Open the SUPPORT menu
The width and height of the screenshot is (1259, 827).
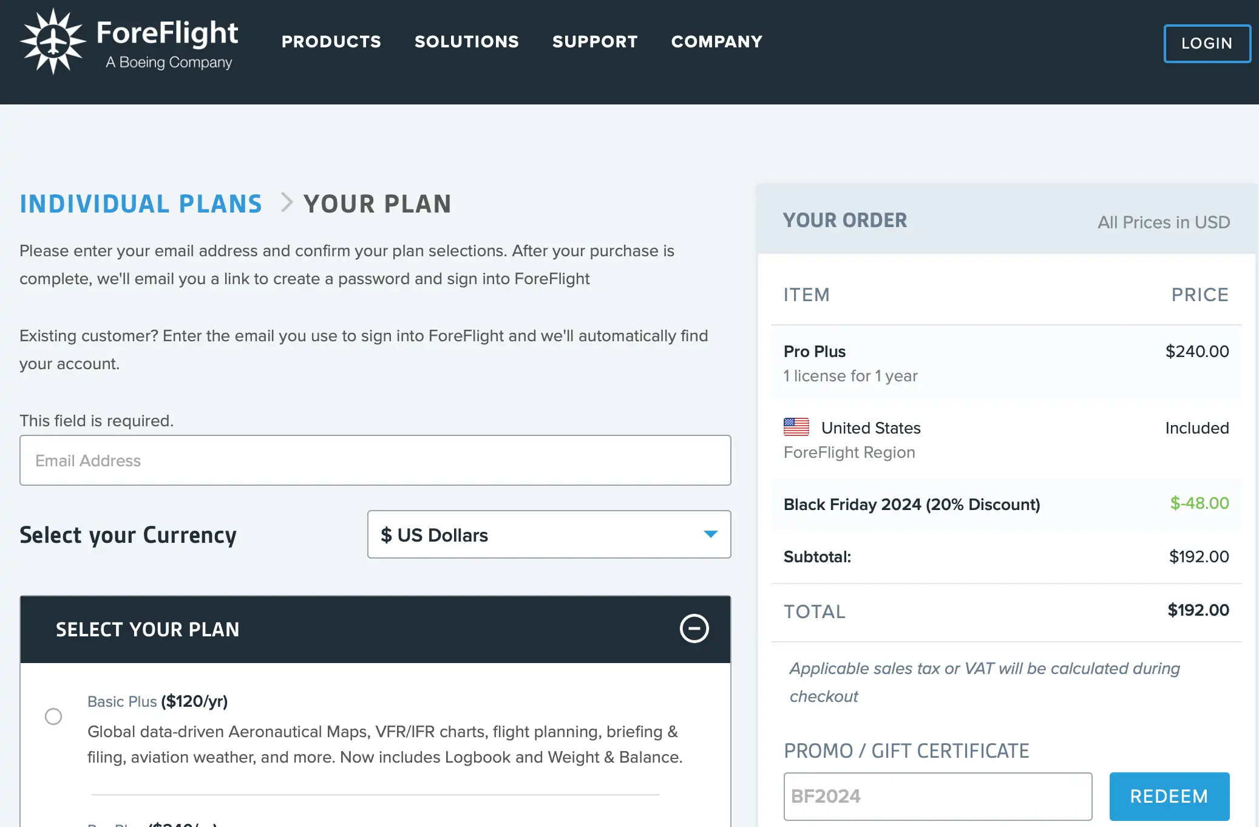(x=595, y=41)
